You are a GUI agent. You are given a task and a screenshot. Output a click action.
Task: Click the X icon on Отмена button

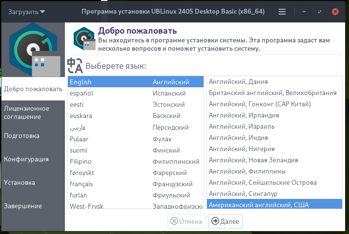(174, 221)
